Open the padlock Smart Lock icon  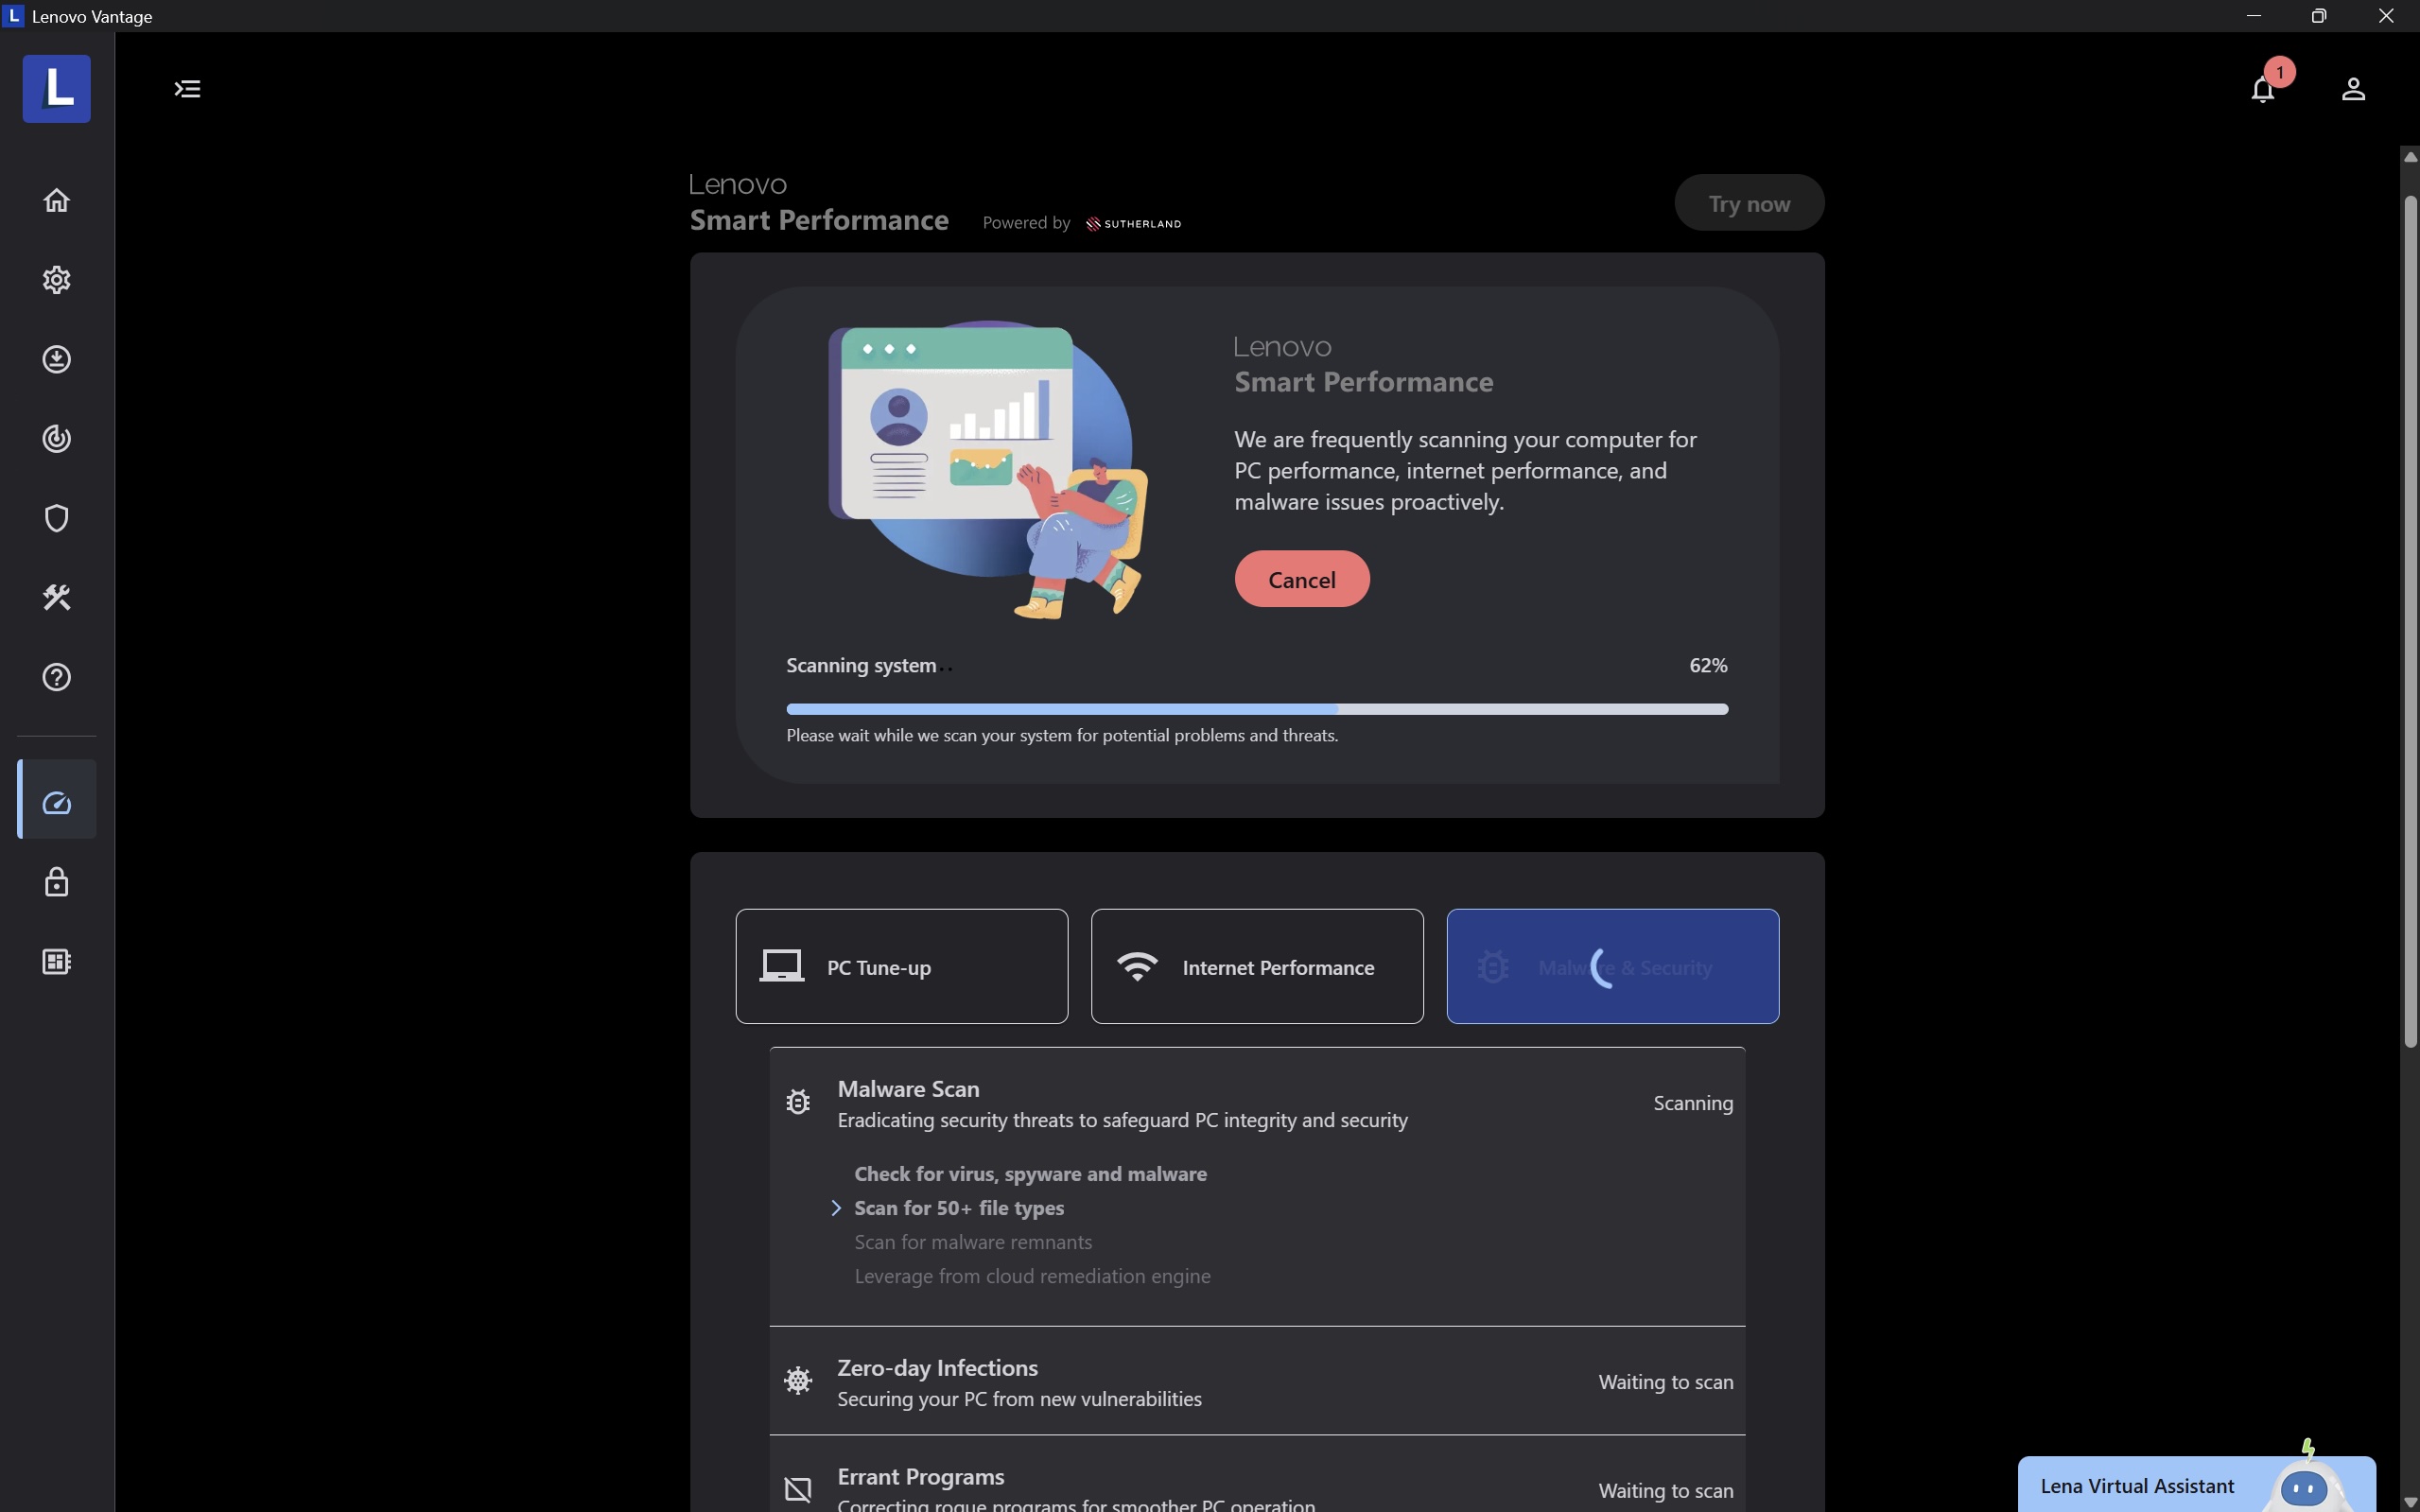pyautogui.click(x=56, y=882)
